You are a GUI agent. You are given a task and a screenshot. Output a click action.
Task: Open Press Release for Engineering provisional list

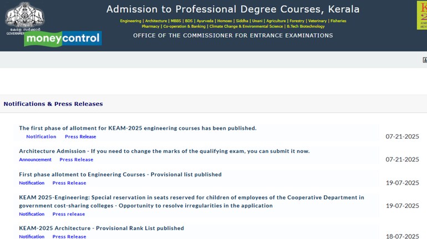(69, 183)
